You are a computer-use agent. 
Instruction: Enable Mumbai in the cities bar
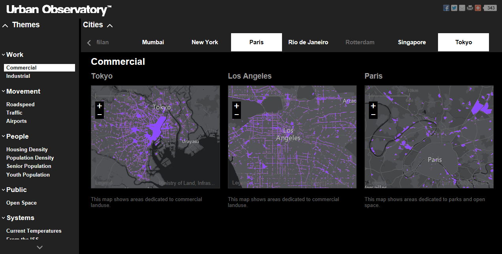pos(153,42)
